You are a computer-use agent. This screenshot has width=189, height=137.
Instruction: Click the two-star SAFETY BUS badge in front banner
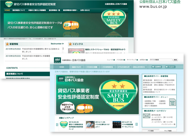coord(118,96)
